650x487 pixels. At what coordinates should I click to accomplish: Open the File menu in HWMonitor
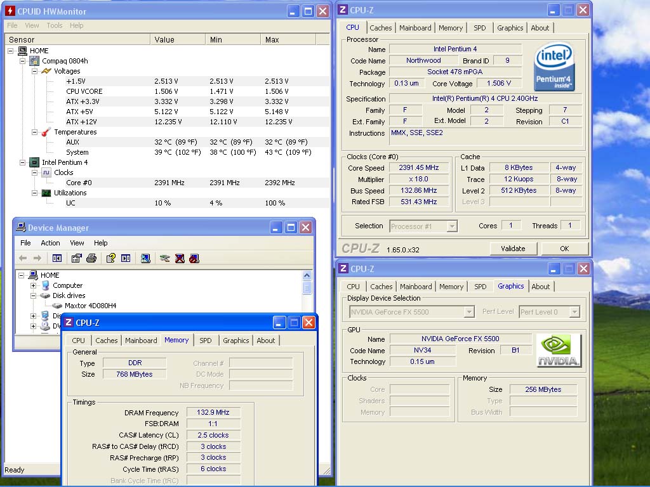pyautogui.click(x=13, y=25)
